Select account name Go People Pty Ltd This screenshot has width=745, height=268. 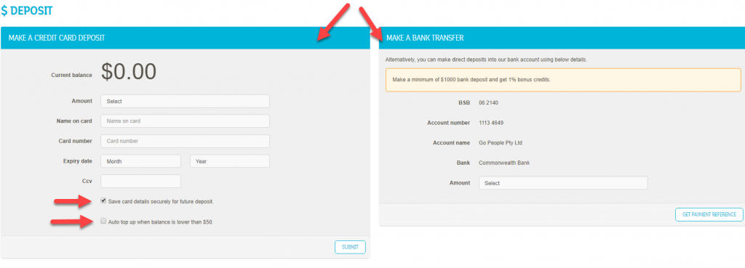501,143
